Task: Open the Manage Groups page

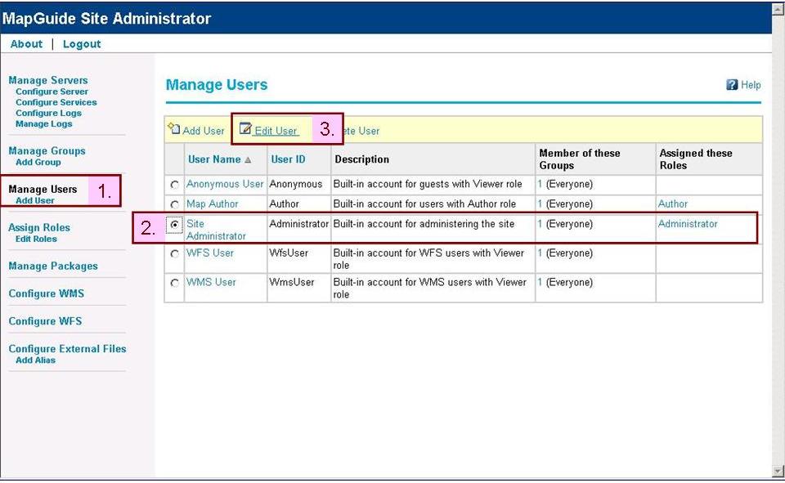Action: coord(46,150)
